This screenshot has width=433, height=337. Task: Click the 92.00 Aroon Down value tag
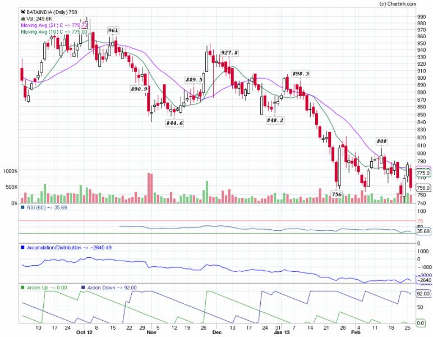coord(423,293)
